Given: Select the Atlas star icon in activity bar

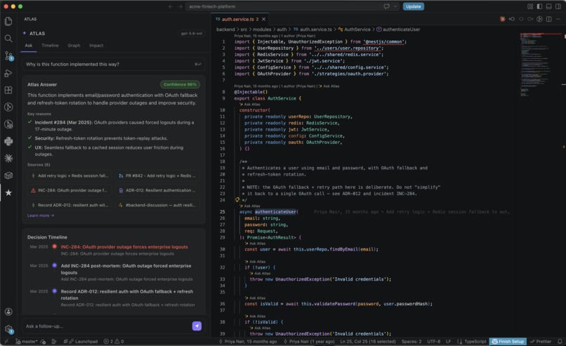Looking at the screenshot, I should pos(8,193).
